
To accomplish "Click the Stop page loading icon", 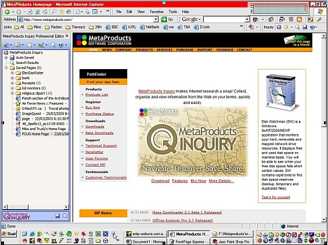I will pos(30,12).
